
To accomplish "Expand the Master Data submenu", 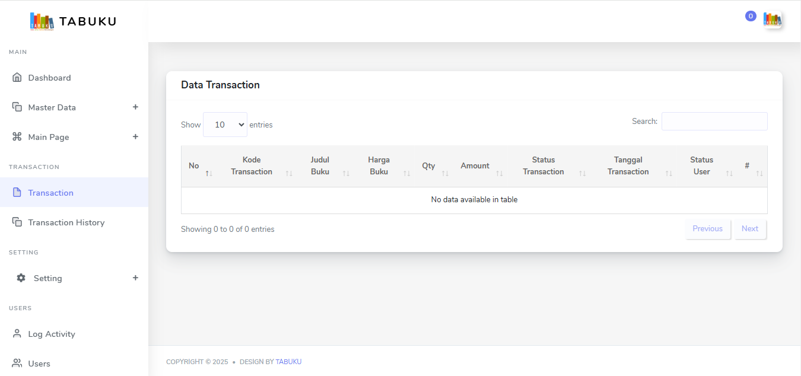I will tap(135, 107).
